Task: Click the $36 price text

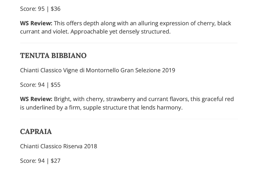Action: click(x=55, y=9)
